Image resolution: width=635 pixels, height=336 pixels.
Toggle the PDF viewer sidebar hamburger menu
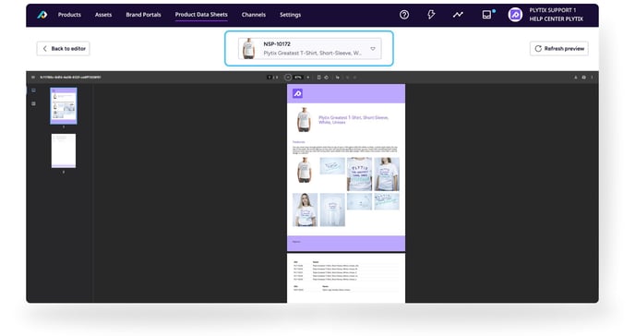coord(33,78)
